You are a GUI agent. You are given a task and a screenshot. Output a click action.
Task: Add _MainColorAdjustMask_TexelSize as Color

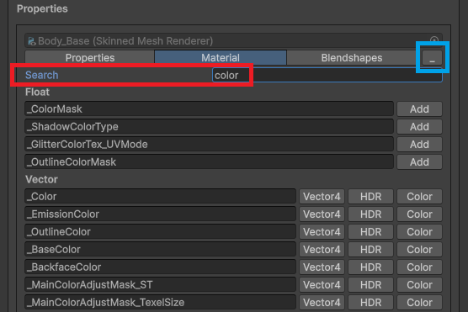(419, 302)
